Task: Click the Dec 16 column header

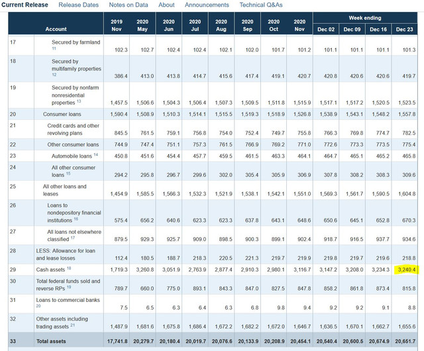Action: [378, 29]
